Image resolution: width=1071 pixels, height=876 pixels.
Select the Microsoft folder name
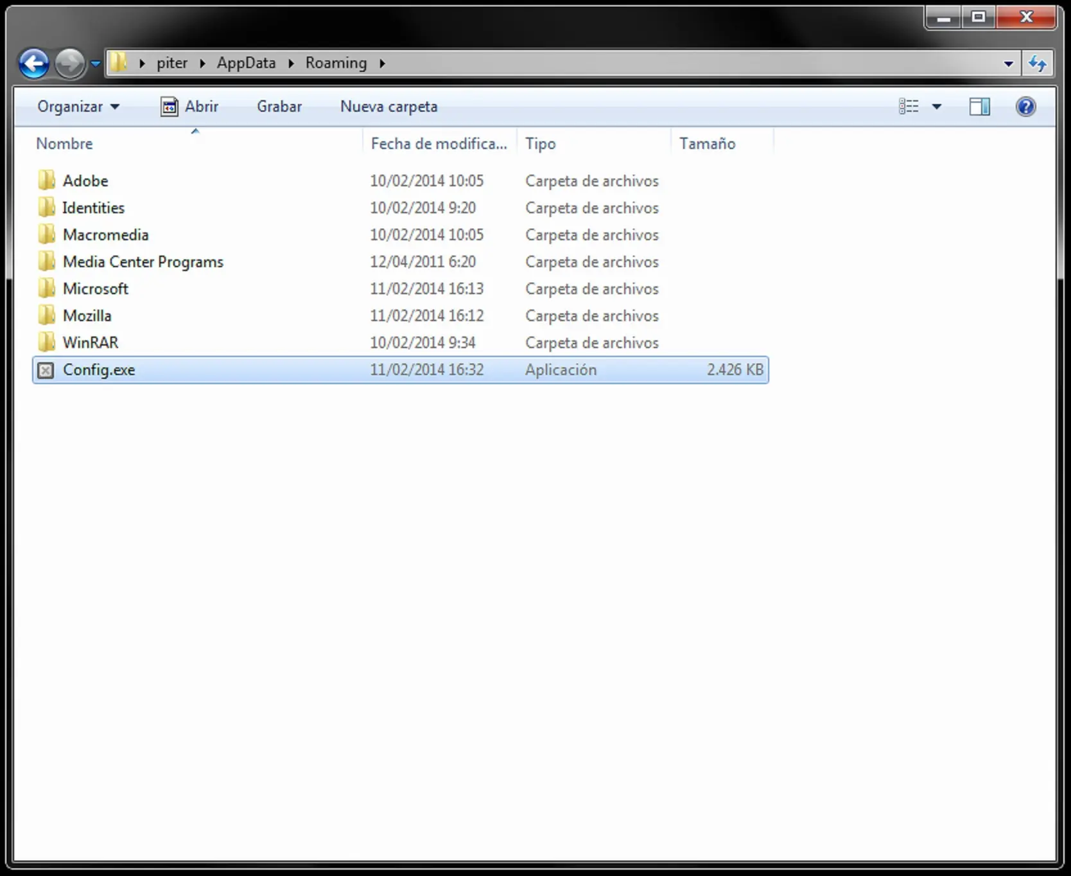(x=96, y=288)
